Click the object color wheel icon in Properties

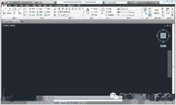click(x=118, y=9)
